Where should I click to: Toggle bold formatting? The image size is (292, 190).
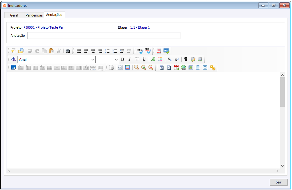[123, 59]
